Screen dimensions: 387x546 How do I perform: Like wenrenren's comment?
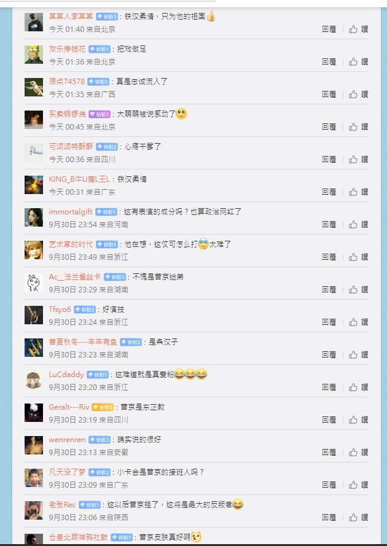359,452
